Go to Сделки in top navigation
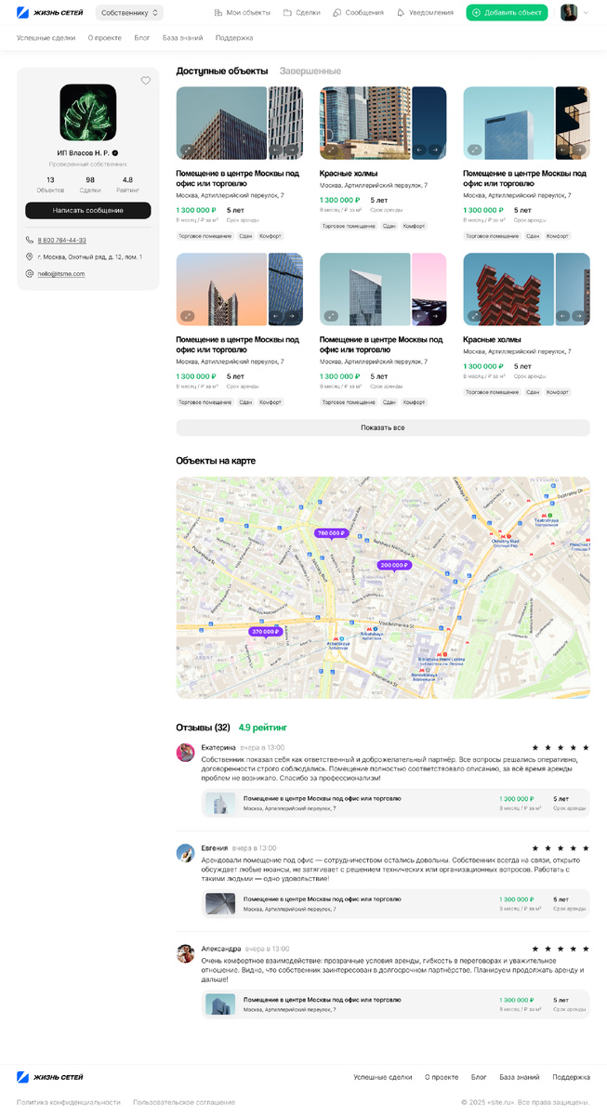Screen dimensions: 607x1115 [x=302, y=13]
